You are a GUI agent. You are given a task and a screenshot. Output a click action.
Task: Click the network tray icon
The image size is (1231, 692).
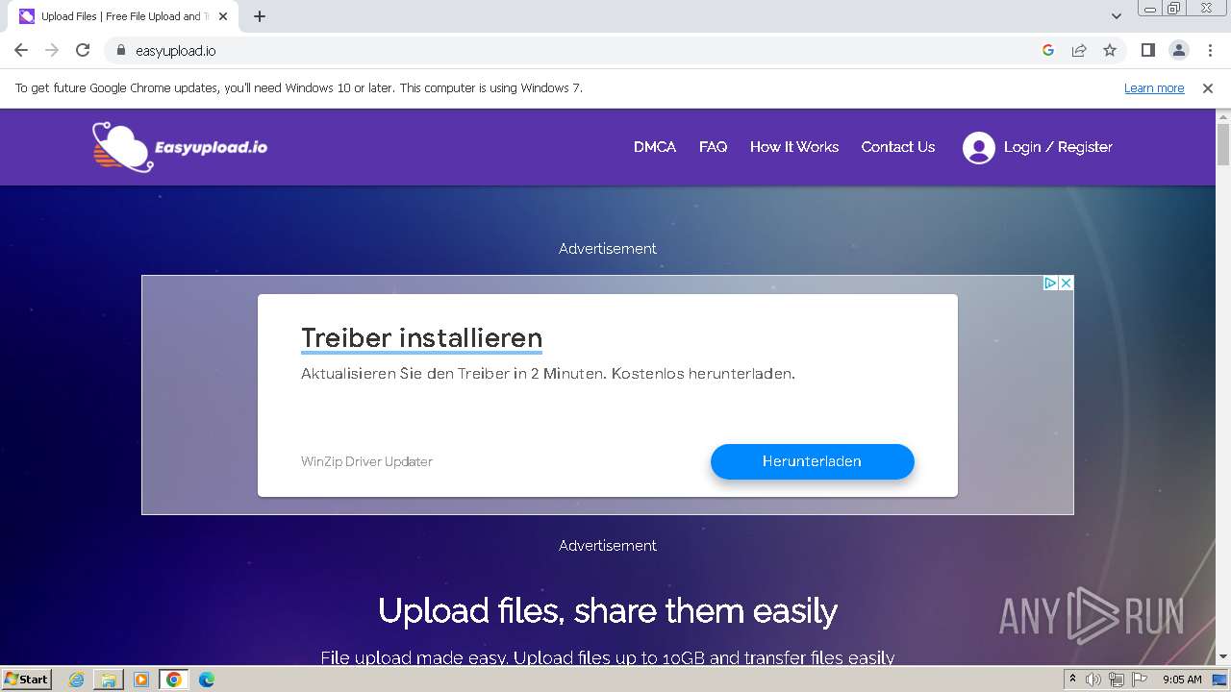point(1116,680)
